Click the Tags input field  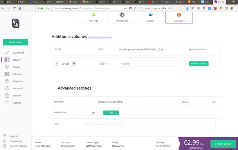click(150, 124)
